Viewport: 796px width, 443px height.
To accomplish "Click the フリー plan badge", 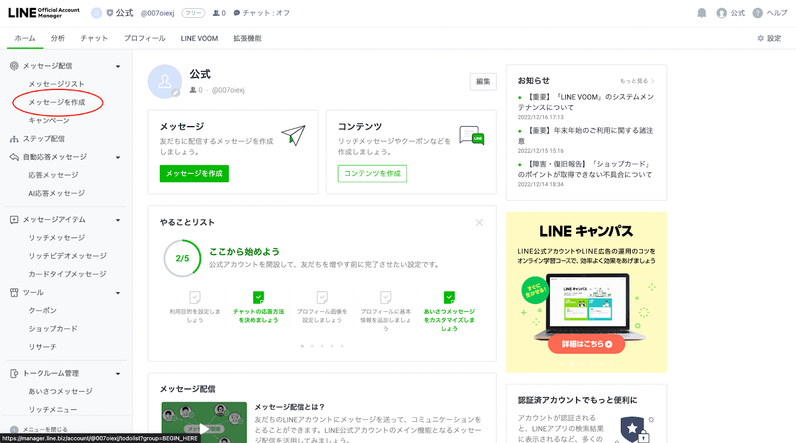I will pyautogui.click(x=193, y=13).
